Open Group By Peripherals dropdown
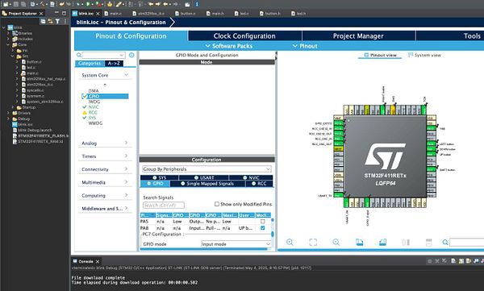This screenshot has width=484, height=291. [x=207, y=169]
